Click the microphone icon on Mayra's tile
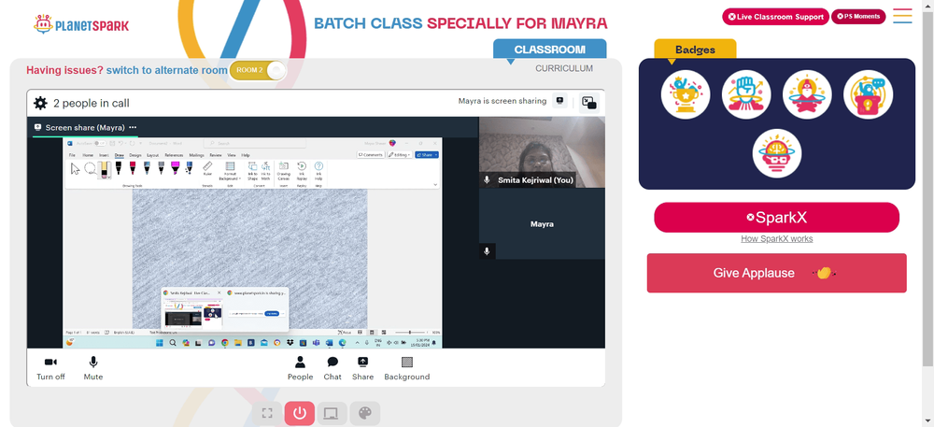The image size is (934, 427). (488, 251)
